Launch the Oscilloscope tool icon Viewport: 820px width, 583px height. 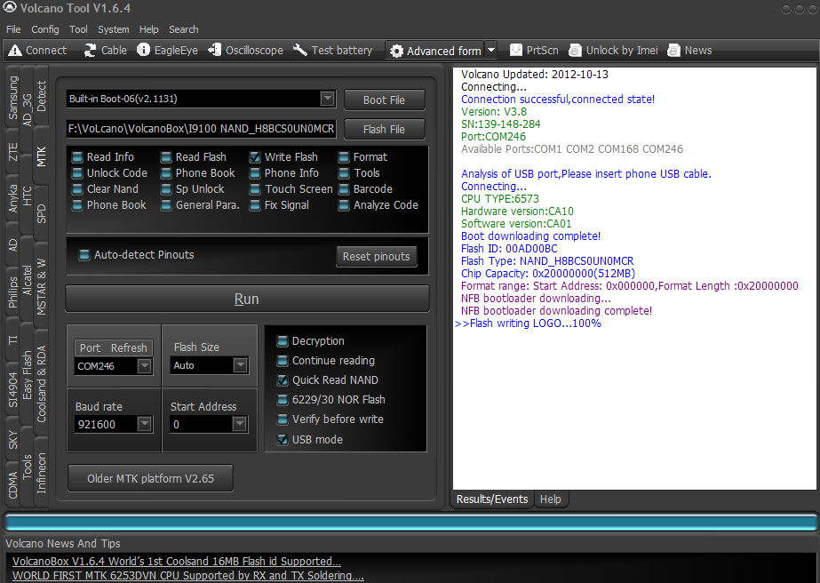click(214, 50)
